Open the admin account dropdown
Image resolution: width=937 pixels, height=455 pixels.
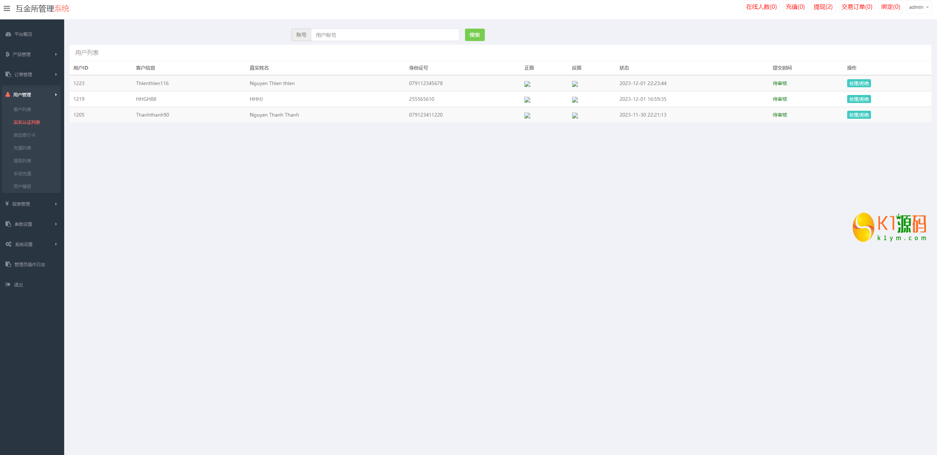coord(919,7)
